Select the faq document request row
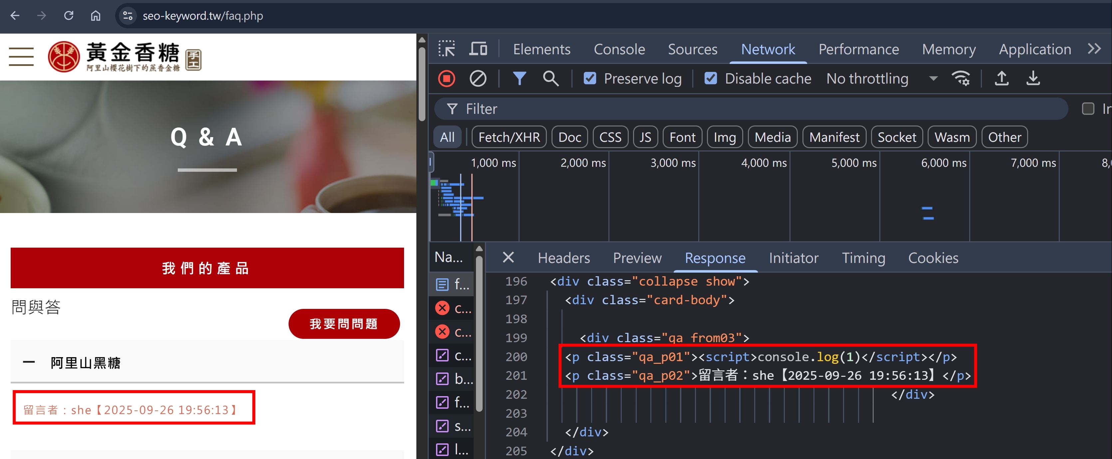The height and width of the screenshot is (459, 1112). pos(452,284)
